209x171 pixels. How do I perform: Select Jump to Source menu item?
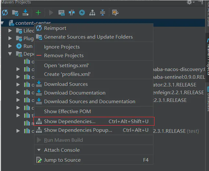click(x=94, y=160)
